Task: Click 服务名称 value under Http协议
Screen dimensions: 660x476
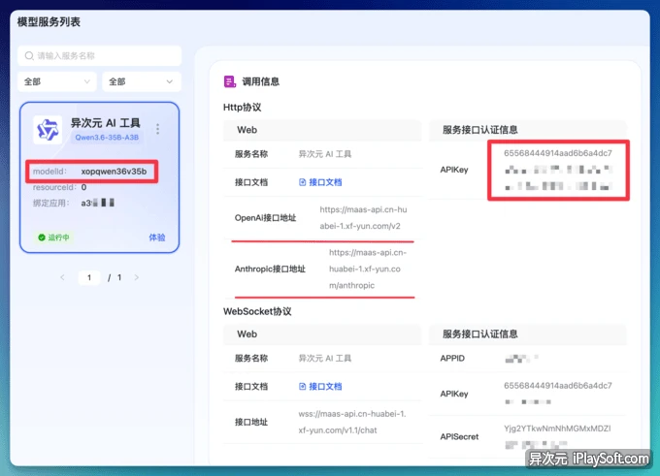Action: (x=325, y=154)
